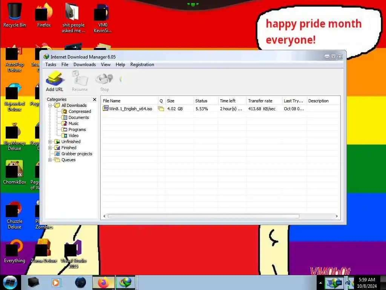Sort by Transfer rate column header
Screen dimensions: 386x290
coord(264,101)
